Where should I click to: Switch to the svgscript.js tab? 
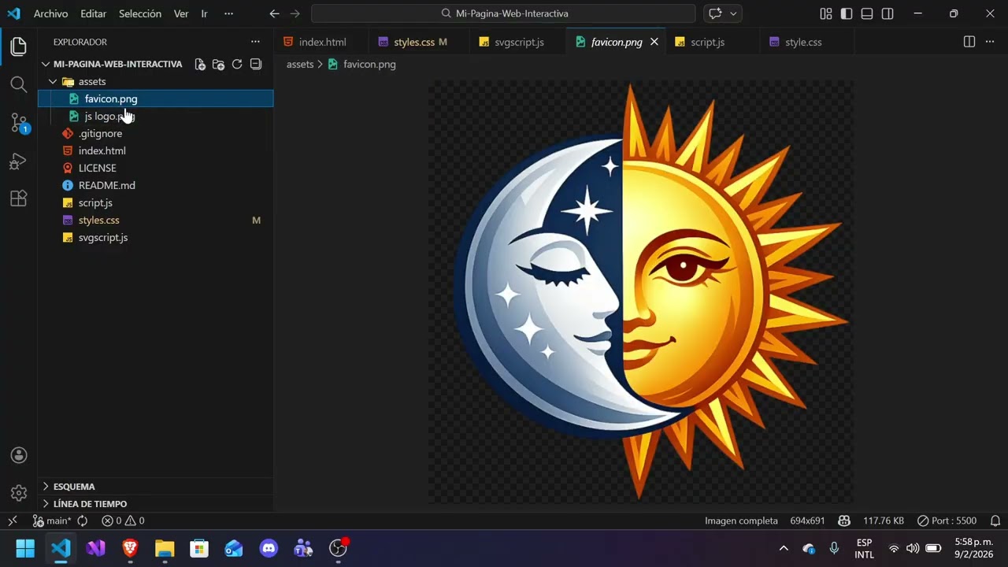[517, 42]
